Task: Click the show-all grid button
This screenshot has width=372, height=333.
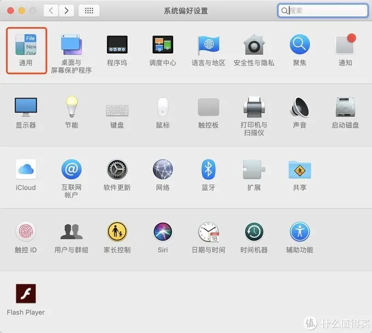Action: point(89,11)
